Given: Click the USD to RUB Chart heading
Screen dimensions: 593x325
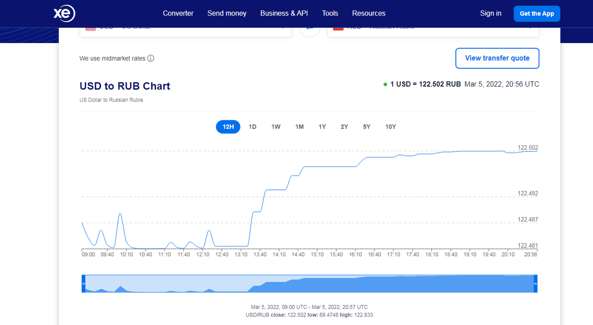Looking at the screenshot, I should pyautogui.click(x=125, y=86).
